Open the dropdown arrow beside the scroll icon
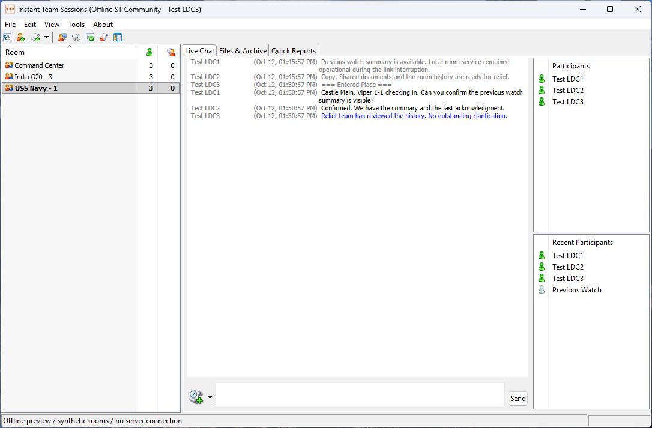Image resolution: width=652 pixels, height=428 pixels. coord(46,37)
